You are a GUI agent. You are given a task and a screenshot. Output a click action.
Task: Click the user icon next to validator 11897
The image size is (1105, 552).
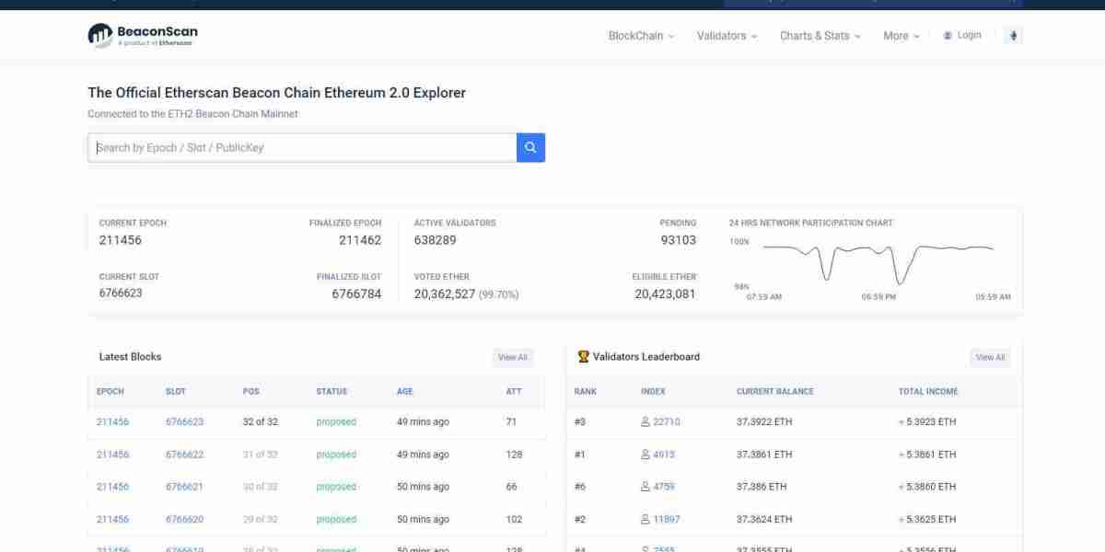(x=646, y=520)
